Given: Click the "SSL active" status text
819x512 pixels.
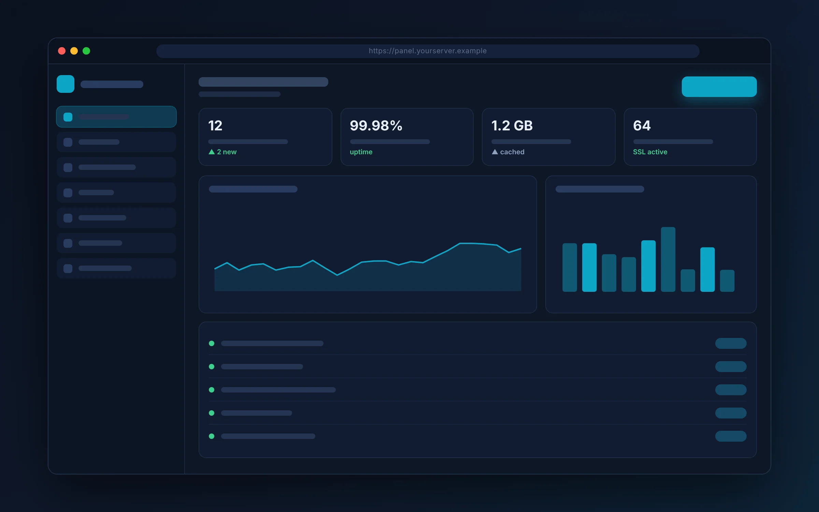Looking at the screenshot, I should click(x=650, y=152).
